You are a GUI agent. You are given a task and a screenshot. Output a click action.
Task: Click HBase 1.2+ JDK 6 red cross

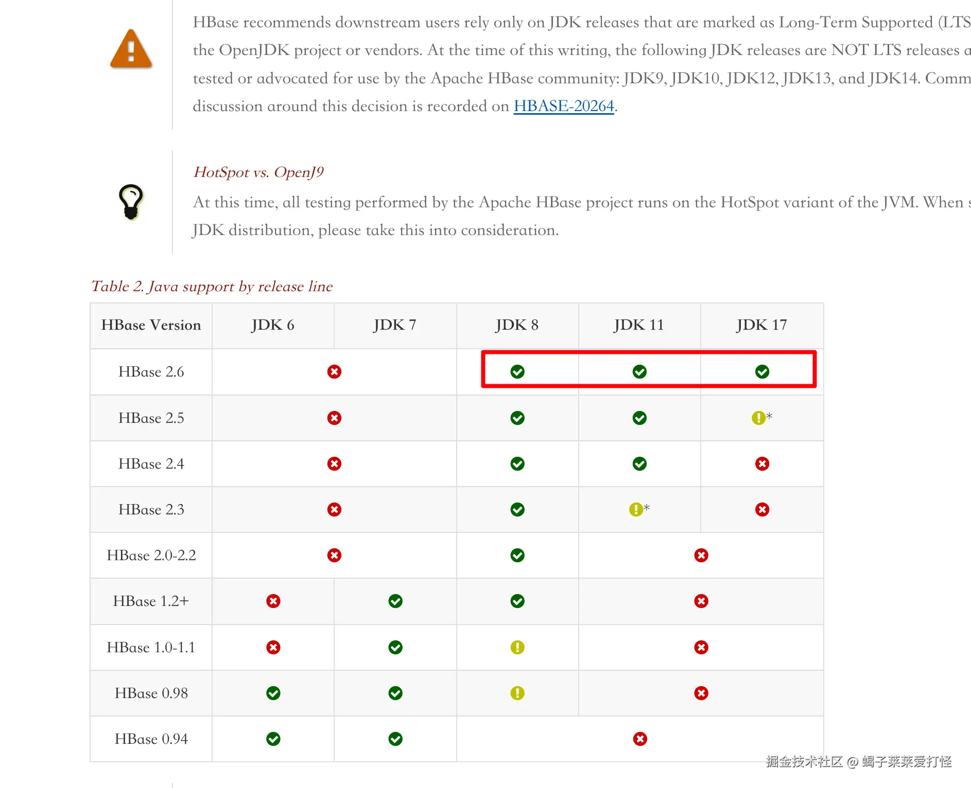click(x=273, y=601)
